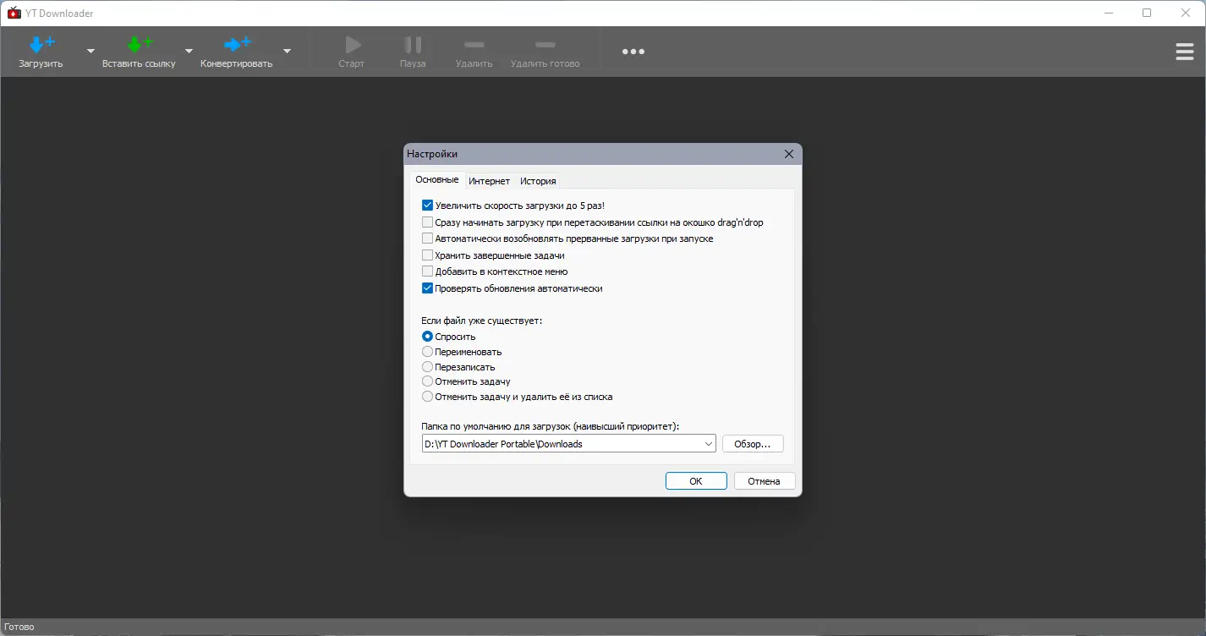Minimize the YT Downloader window
This screenshot has height=636, width=1206.
pyautogui.click(x=1109, y=13)
